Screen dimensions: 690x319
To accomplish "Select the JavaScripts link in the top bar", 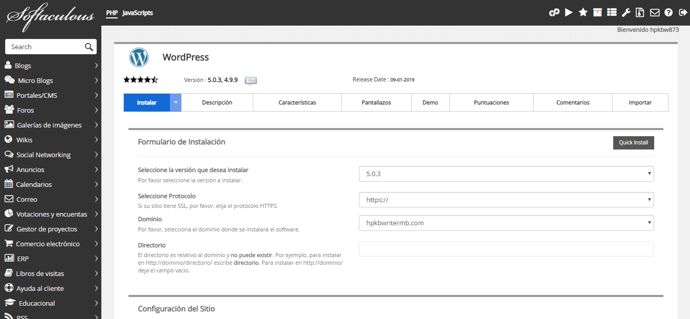I will pyautogui.click(x=138, y=13).
